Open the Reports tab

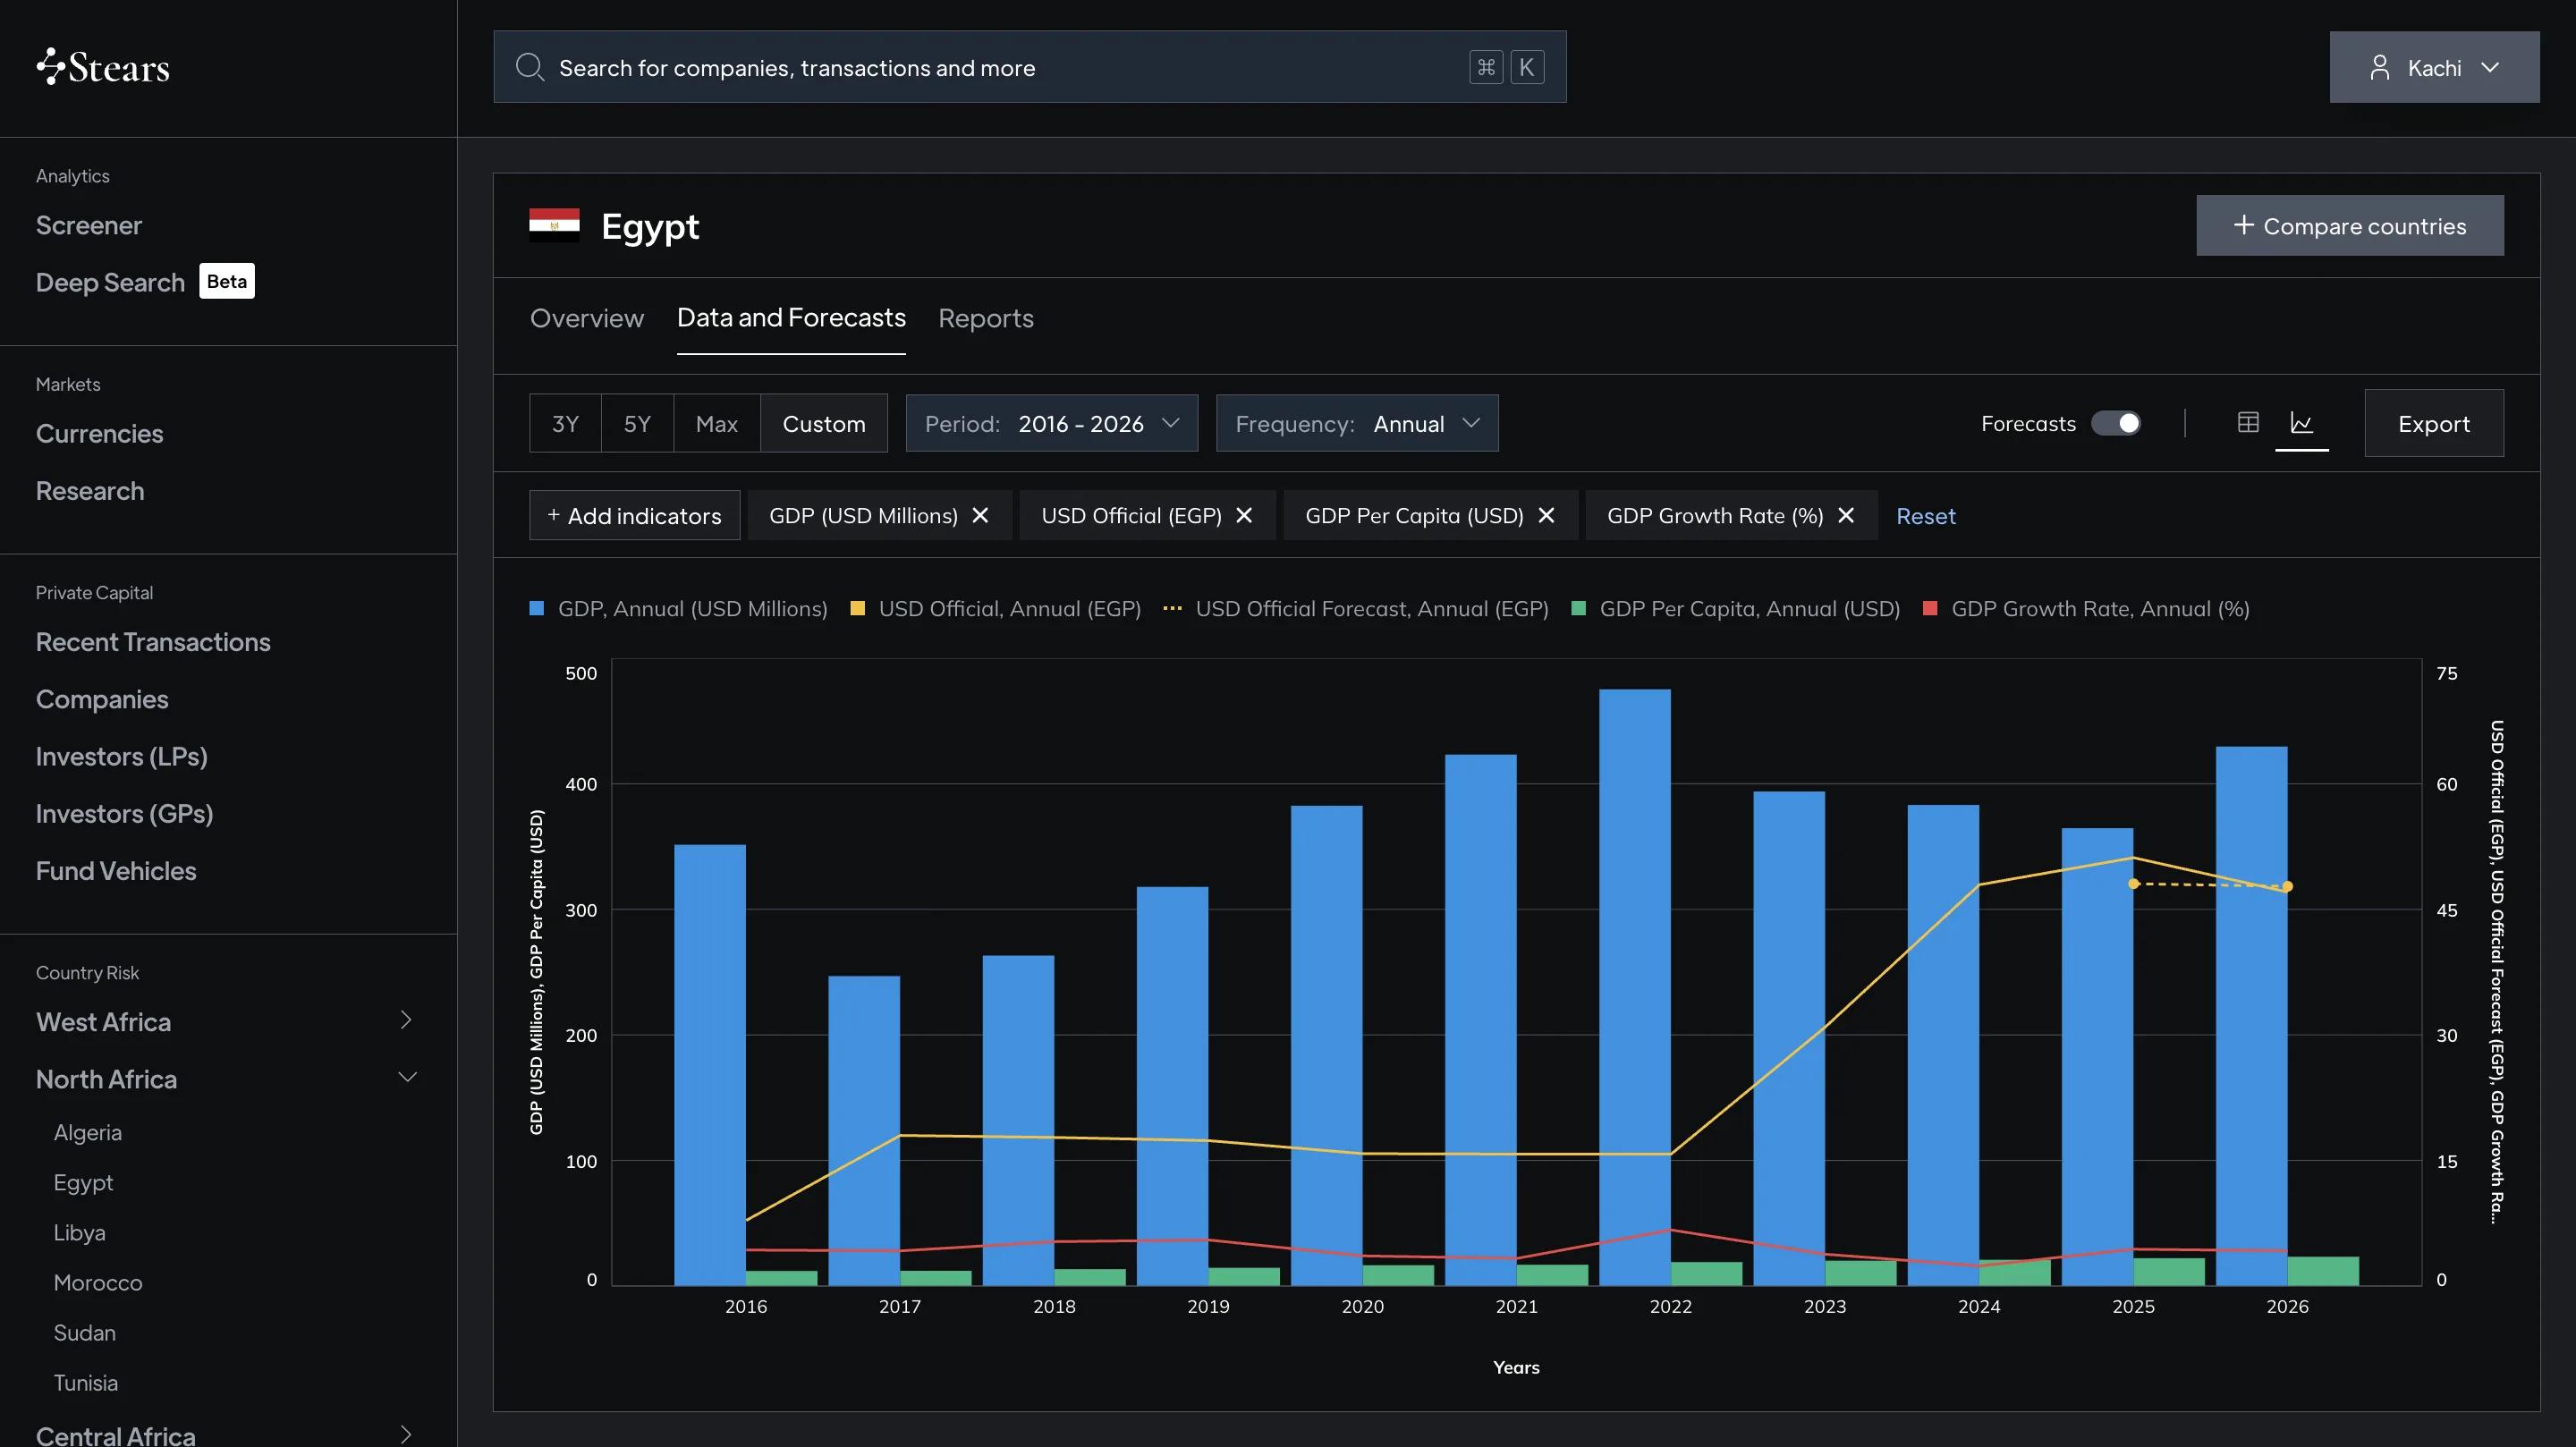[986, 318]
